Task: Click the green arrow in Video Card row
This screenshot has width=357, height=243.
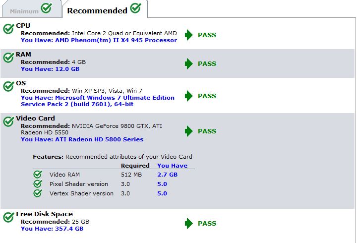Action: pyautogui.click(x=189, y=131)
